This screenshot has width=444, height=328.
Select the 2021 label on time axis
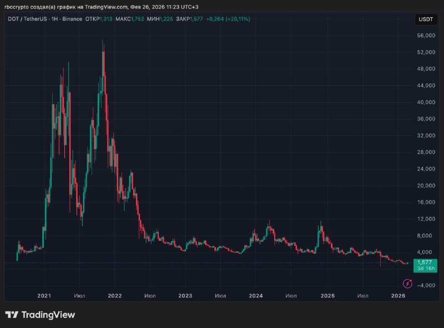[44, 296]
